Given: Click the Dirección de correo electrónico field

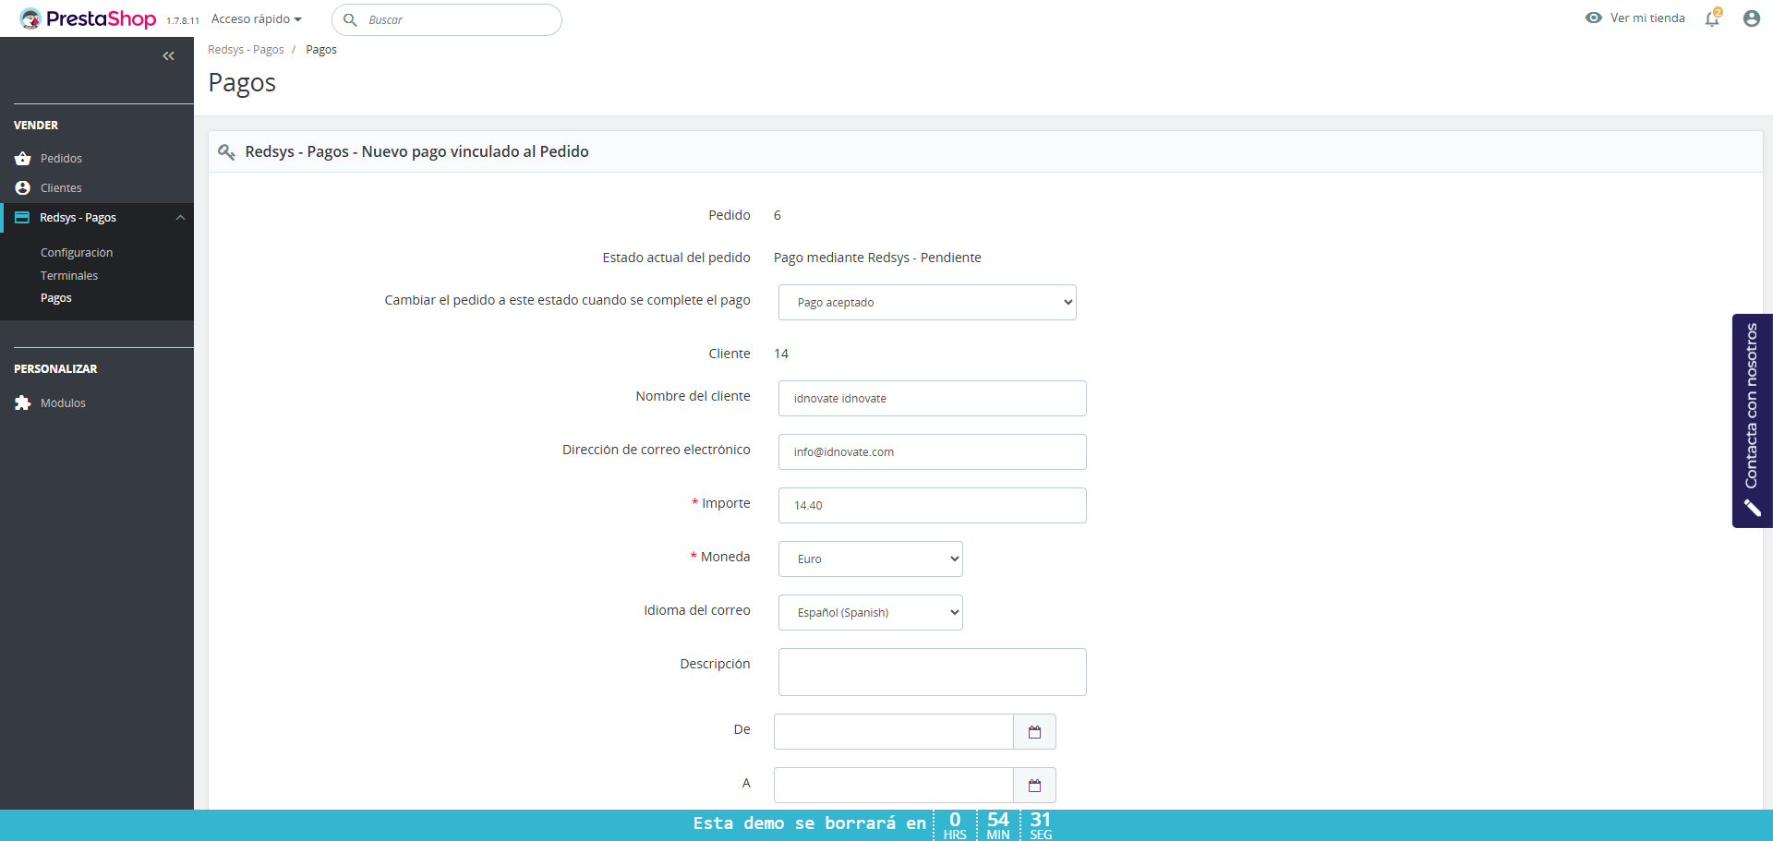Looking at the screenshot, I should pyautogui.click(x=932, y=451).
